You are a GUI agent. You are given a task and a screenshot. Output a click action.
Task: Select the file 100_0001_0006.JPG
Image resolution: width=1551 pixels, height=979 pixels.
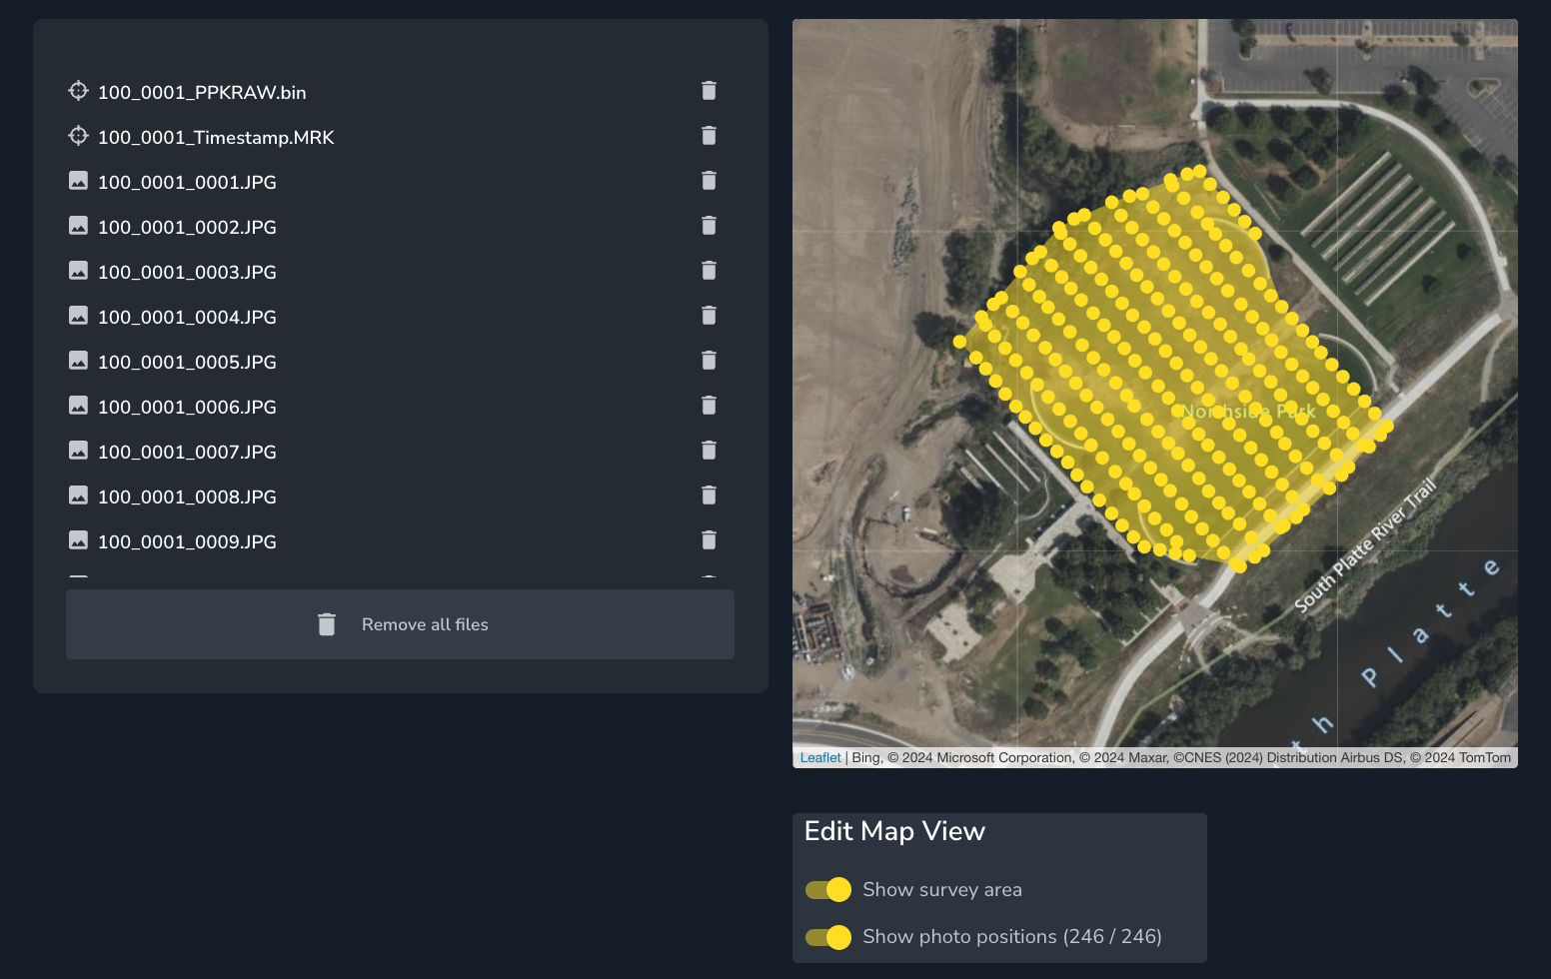(x=187, y=407)
